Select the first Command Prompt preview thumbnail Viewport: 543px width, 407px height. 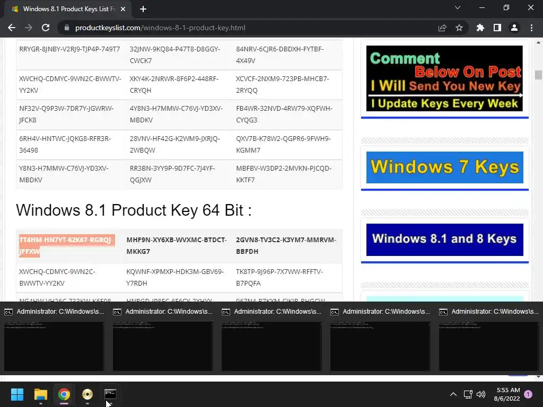54,346
